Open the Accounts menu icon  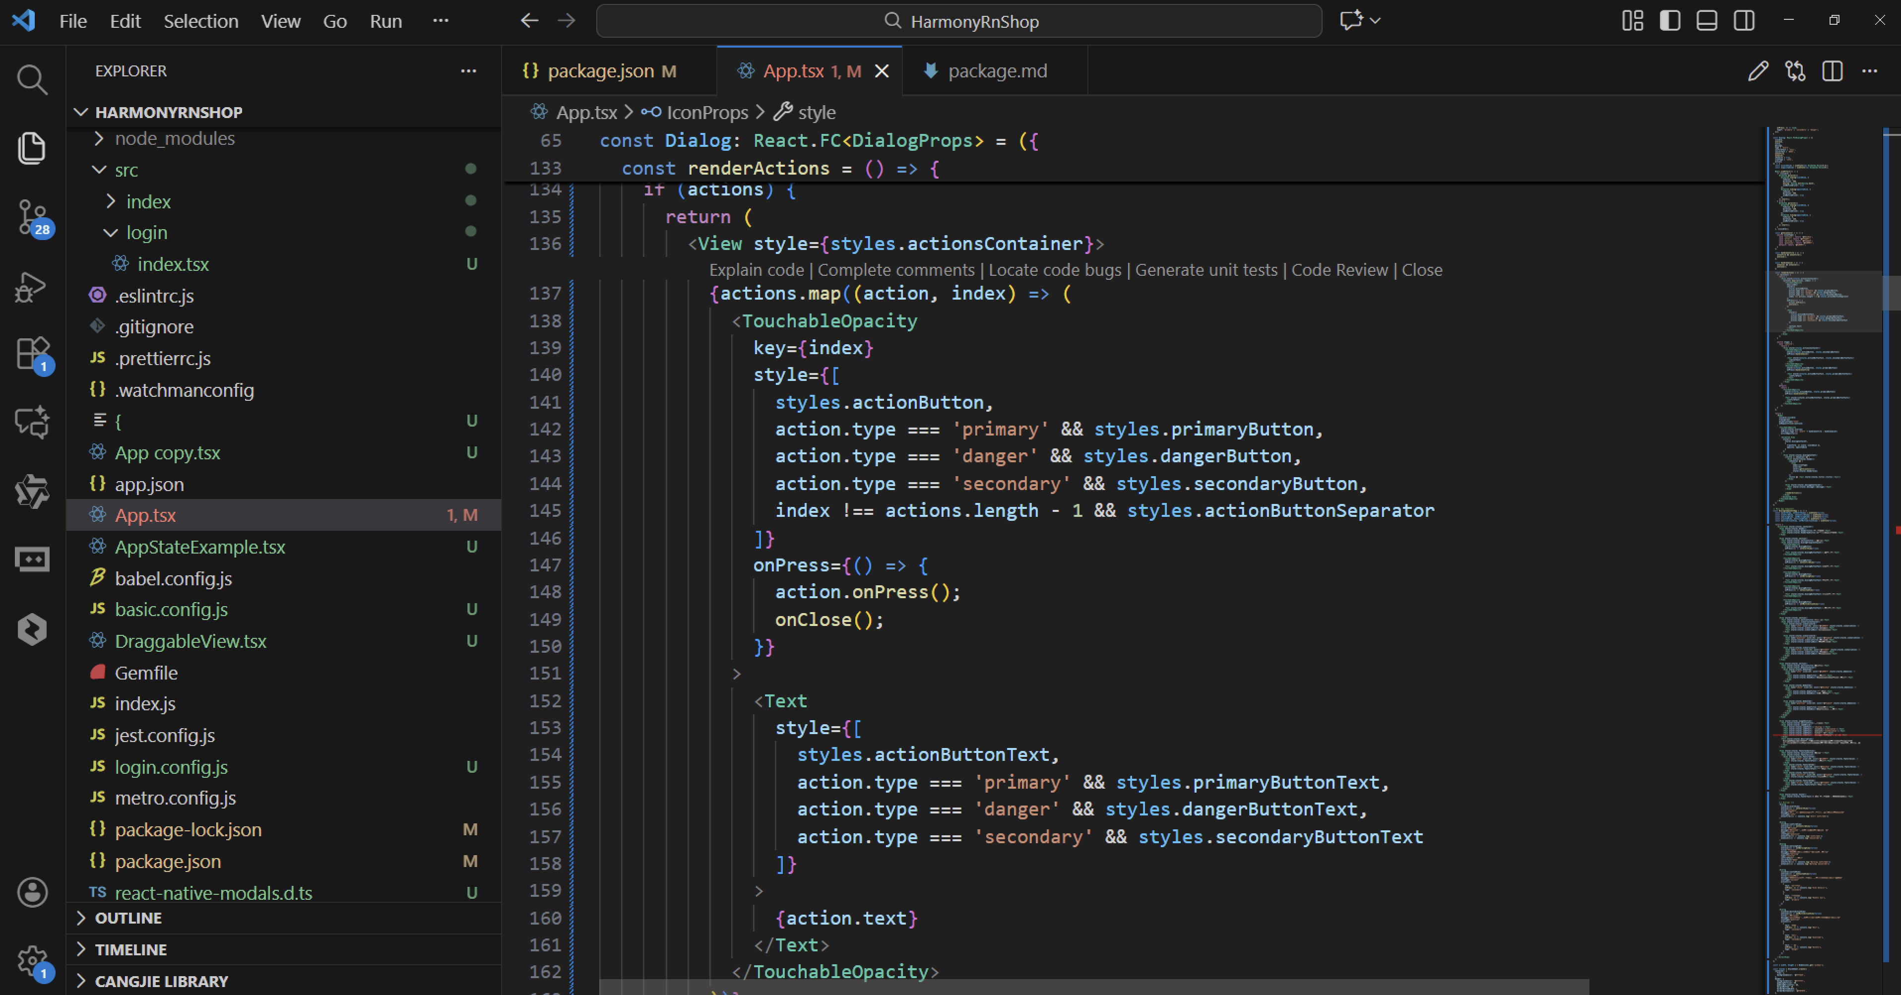point(32,892)
